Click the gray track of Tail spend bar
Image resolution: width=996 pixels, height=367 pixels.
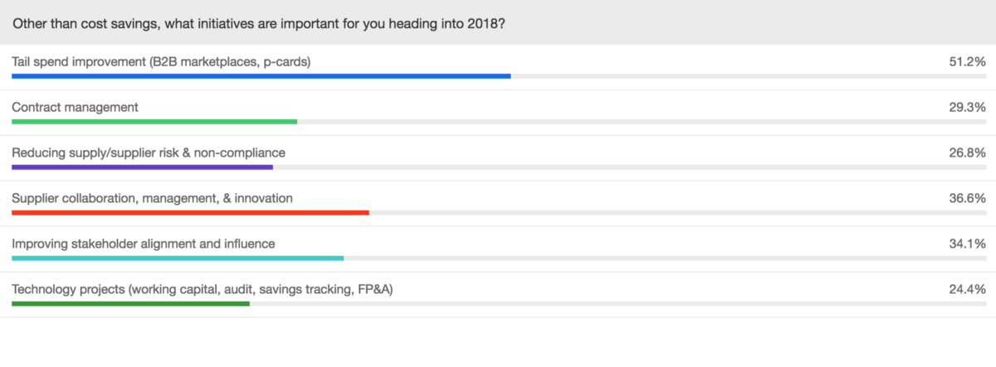tap(748, 76)
